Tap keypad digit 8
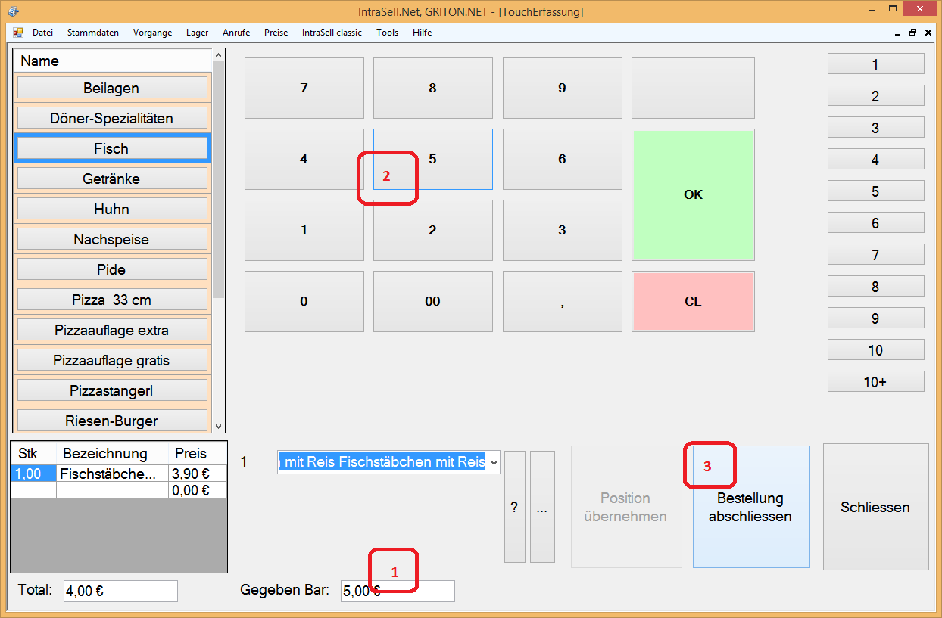Viewport: 942px width, 618px height. tap(432, 88)
